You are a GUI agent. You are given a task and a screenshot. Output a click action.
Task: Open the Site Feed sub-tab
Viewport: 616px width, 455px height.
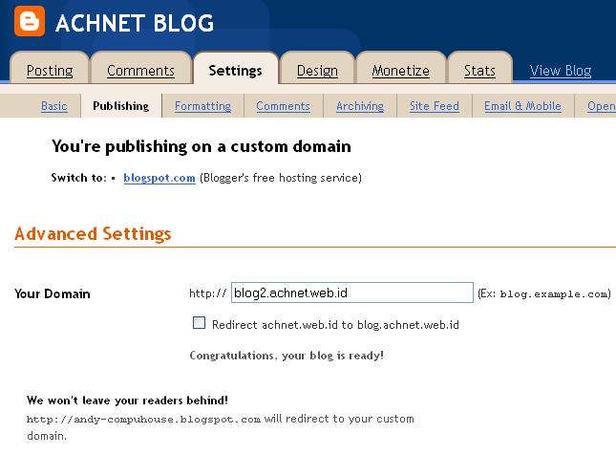(x=435, y=106)
